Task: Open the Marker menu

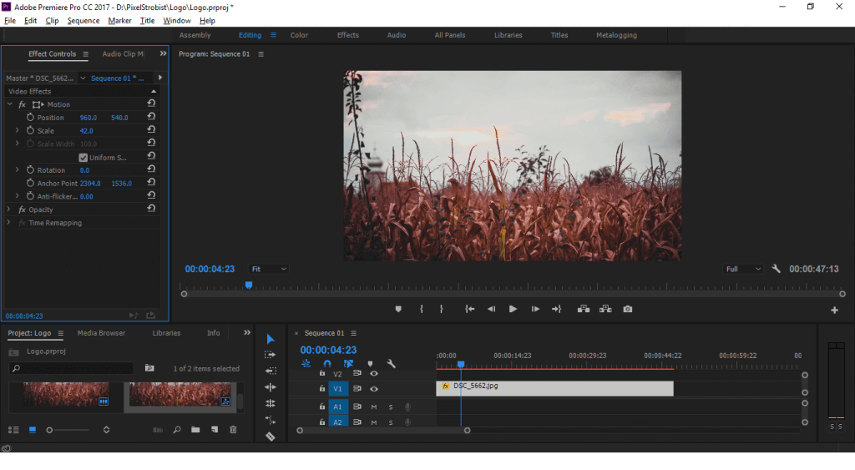Action: click(119, 21)
